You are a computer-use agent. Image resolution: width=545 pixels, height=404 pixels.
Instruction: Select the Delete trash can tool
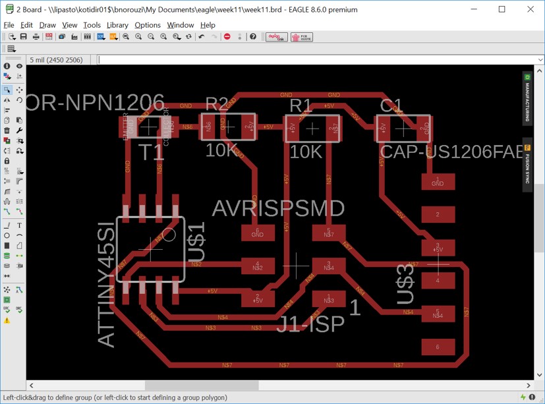7,130
